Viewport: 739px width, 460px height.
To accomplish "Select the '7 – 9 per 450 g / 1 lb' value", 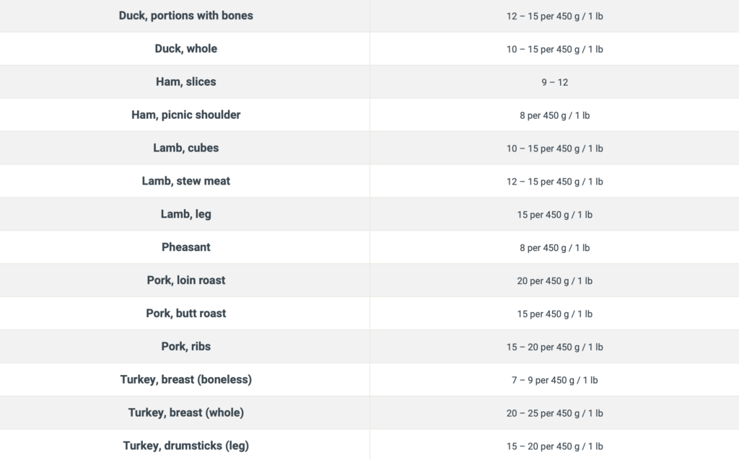I will pos(555,381).
